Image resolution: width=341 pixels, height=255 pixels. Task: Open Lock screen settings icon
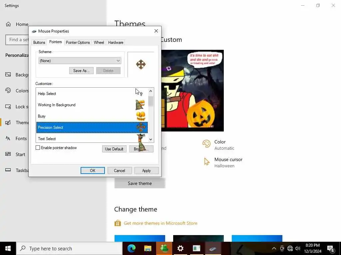pos(8,107)
